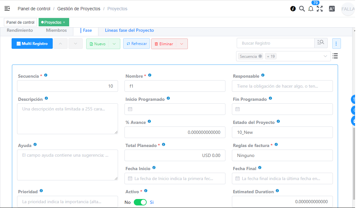The height and width of the screenshot is (208, 357).
Task: Open the Secuencia column selector dropdown
Action: 325,56
